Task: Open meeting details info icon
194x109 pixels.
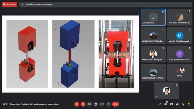Action: click(160, 104)
